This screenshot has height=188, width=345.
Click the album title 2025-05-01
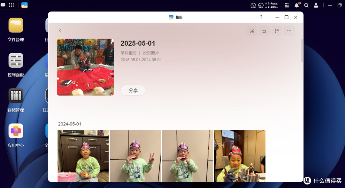[138, 43]
